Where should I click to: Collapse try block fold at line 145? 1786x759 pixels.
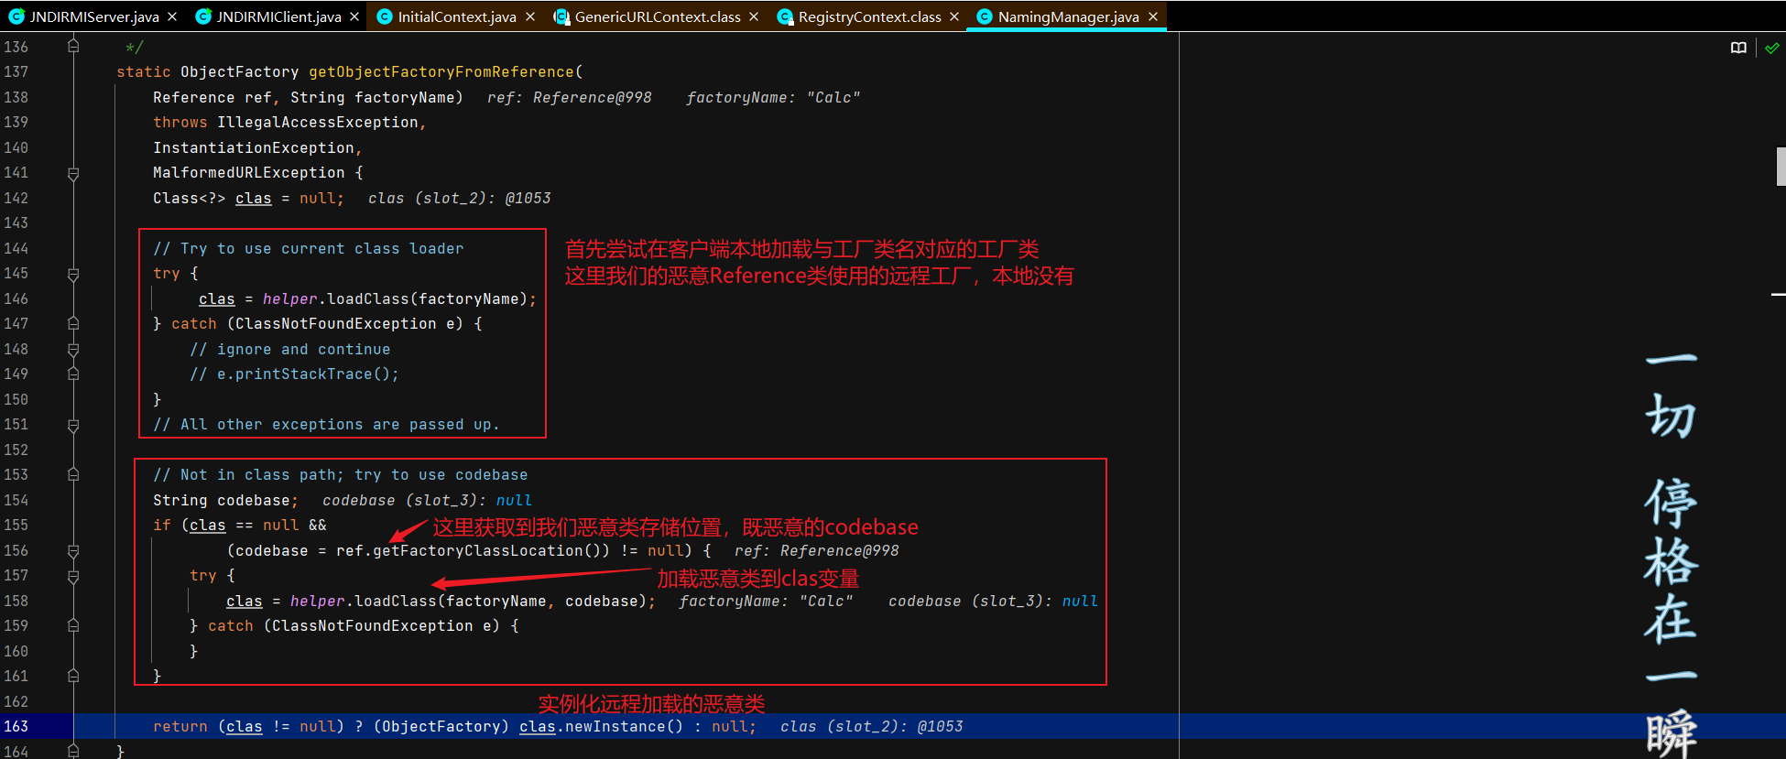(x=73, y=274)
